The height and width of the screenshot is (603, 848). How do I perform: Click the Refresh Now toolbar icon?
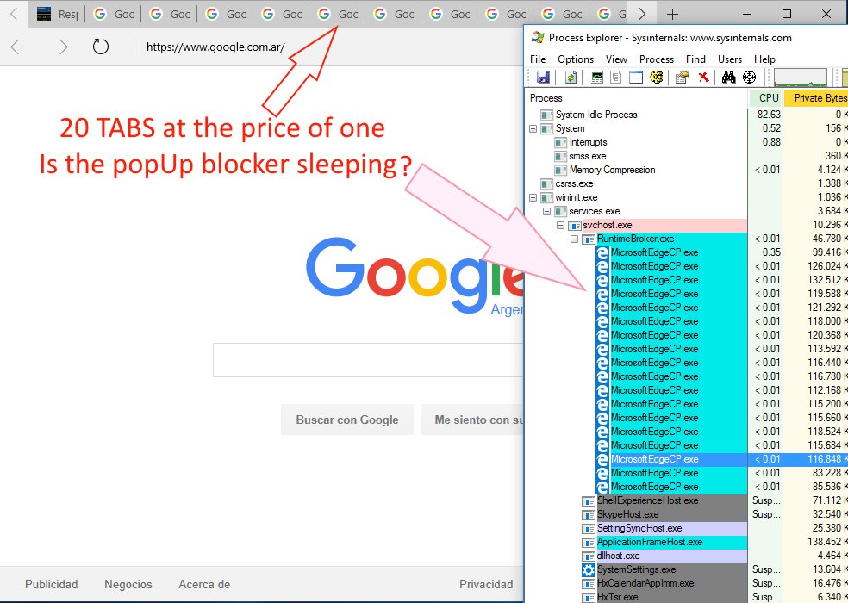click(571, 78)
